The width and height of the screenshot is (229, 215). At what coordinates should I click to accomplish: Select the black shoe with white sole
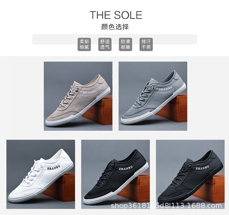click(x=115, y=174)
